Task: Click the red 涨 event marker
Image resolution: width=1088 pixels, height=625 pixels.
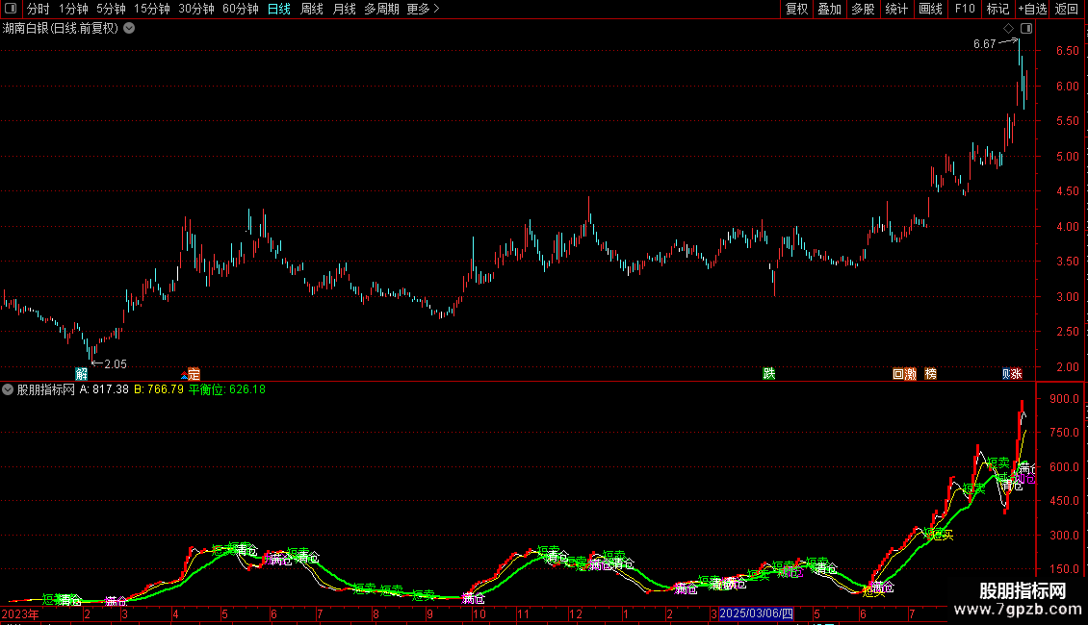Action: pos(1017,374)
